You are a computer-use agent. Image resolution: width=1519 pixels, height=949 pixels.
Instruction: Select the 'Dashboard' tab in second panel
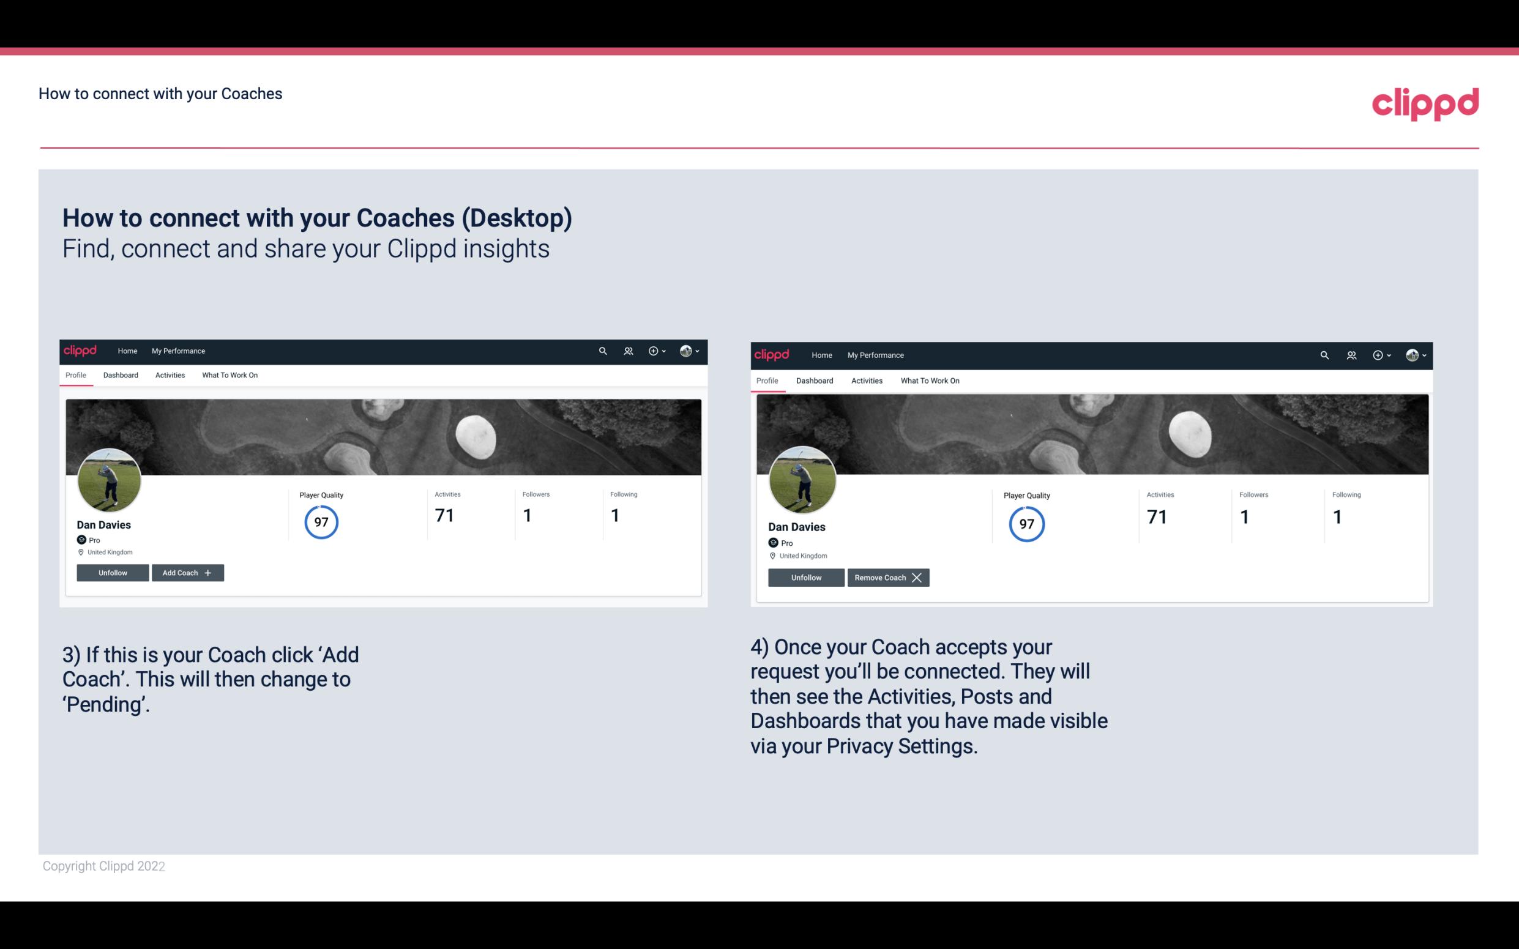point(815,381)
